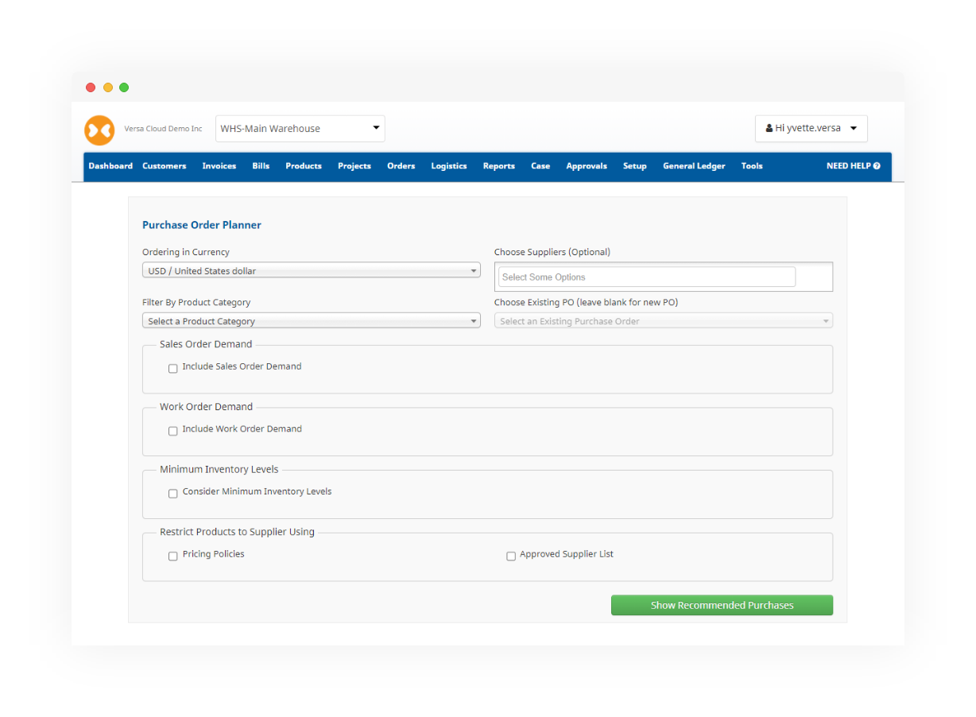The height and width of the screenshot is (717, 976).
Task: Open the General Ledger menu
Action: [x=694, y=166]
